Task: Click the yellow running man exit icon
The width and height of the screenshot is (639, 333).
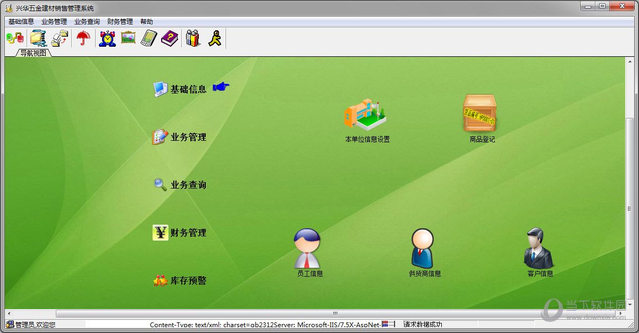Action: (214, 38)
